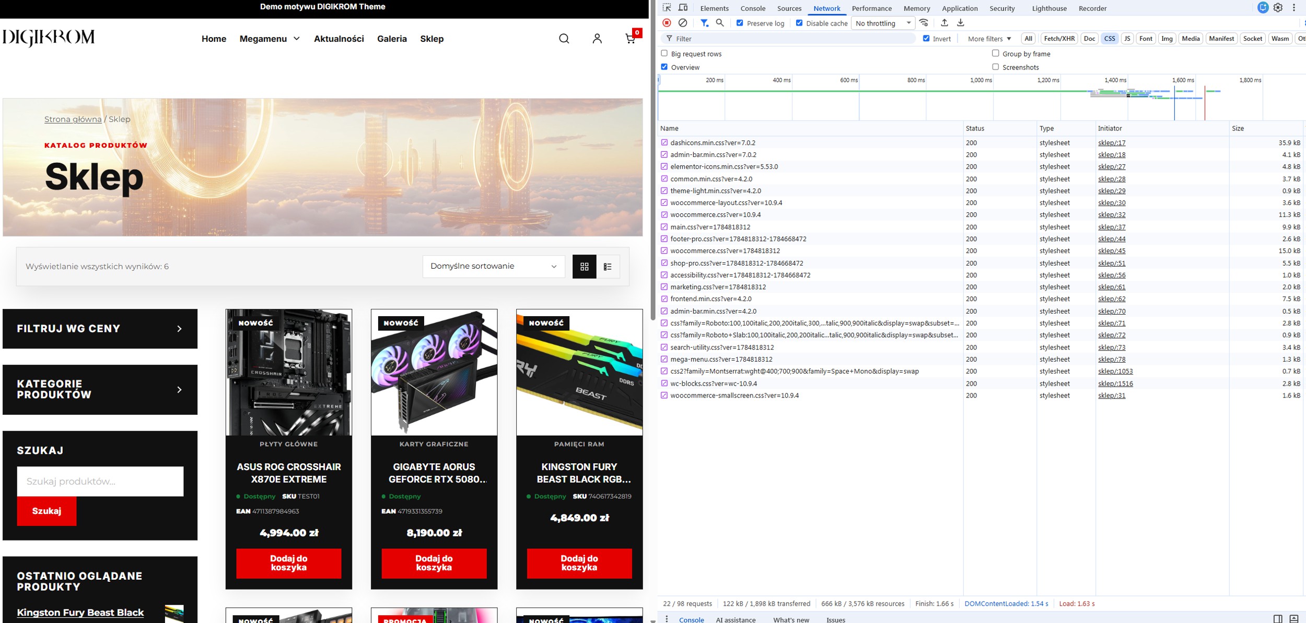Clear the network log
Image resolution: width=1306 pixels, height=623 pixels.
click(683, 23)
